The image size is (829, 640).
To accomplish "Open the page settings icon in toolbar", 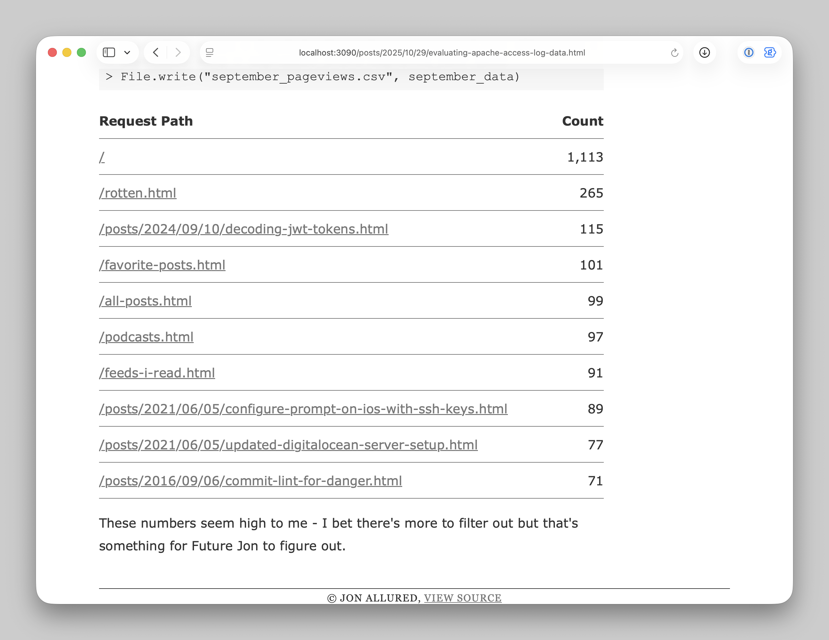I will [210, 53].
